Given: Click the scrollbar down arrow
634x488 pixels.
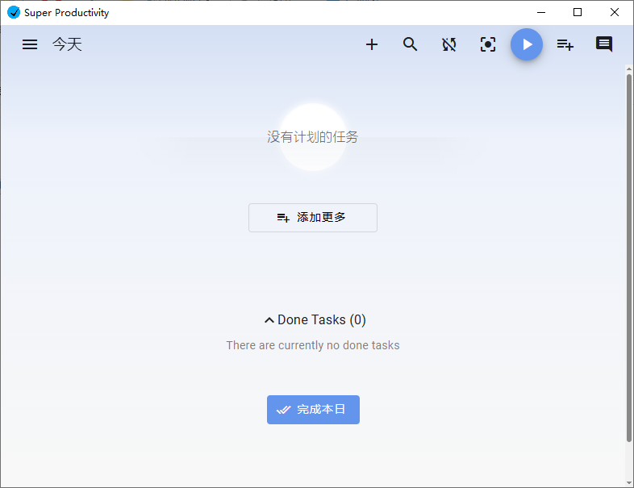Looking at the screenshot, I should 629,481.
